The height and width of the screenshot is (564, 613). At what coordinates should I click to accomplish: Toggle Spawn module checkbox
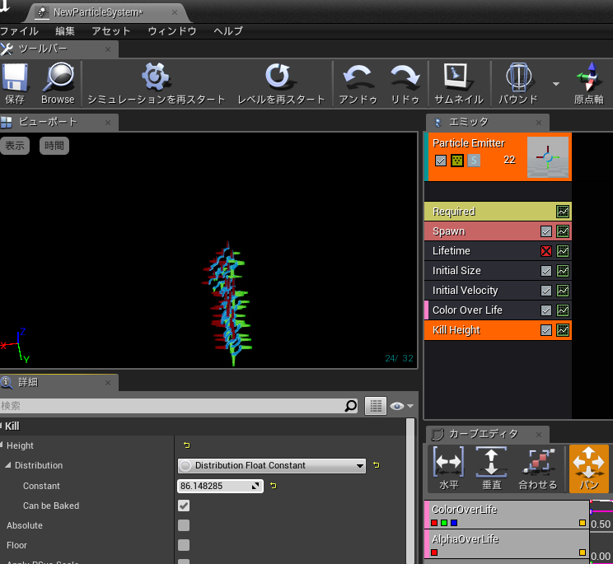point(546,231)
